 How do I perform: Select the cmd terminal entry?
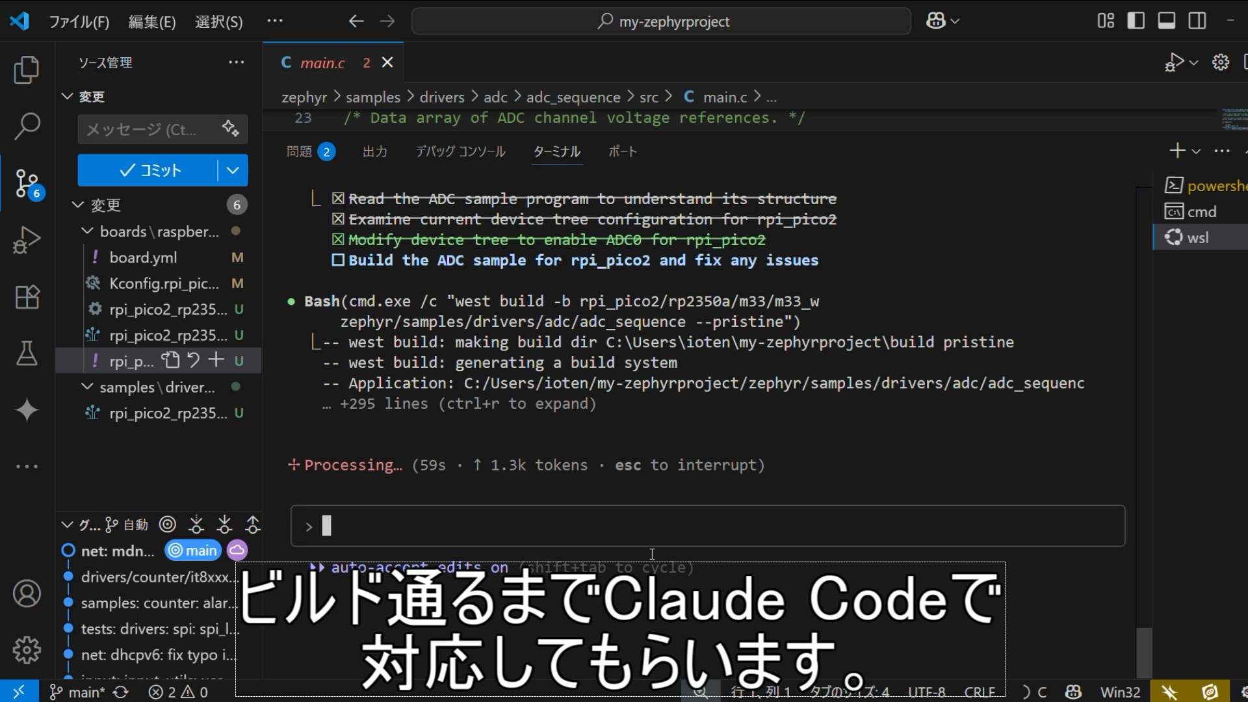pos(1201,212)
